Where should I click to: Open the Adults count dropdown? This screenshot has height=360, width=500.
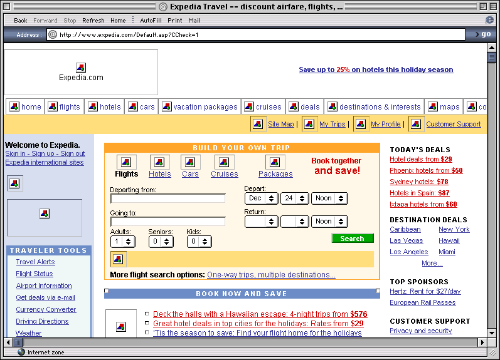click(x=123, y=242)
